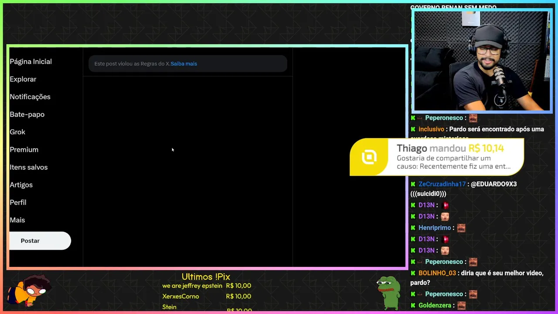Select username Henriprimo in chat

pos(435,228)
